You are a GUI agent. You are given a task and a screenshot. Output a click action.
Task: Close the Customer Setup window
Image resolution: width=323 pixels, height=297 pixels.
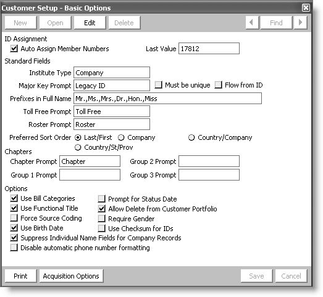[x=306, y=8]
